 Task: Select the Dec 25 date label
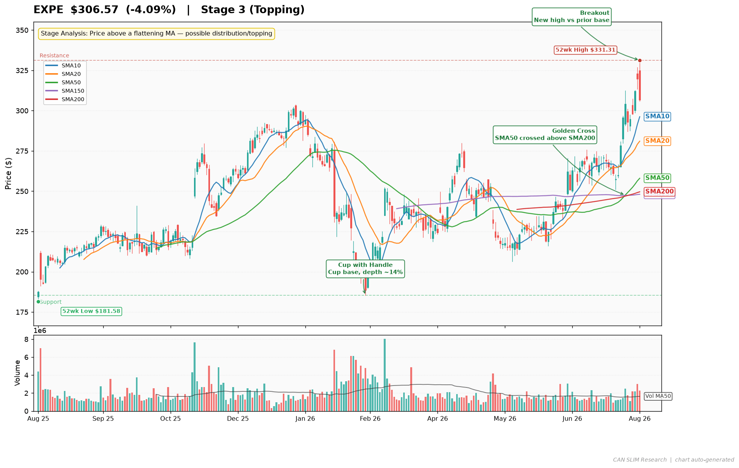click(238, 419)
